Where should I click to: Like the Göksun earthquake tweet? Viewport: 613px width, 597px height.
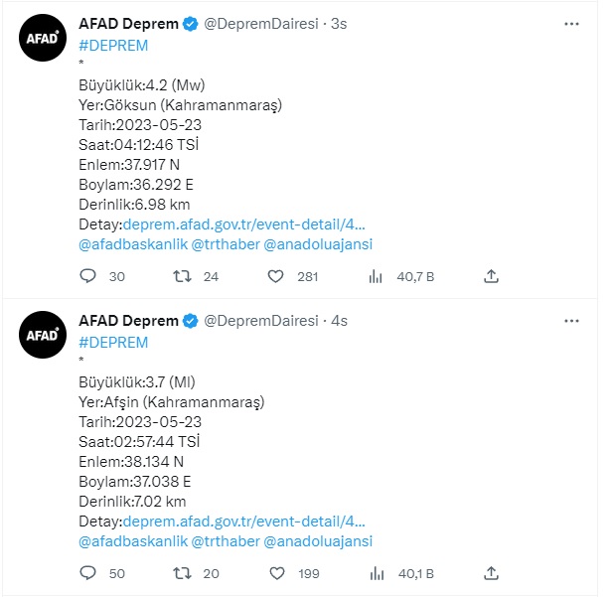click(276, 276)
